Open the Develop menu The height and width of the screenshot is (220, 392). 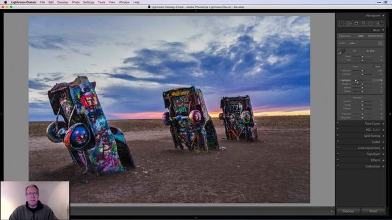tap(62, 2)
